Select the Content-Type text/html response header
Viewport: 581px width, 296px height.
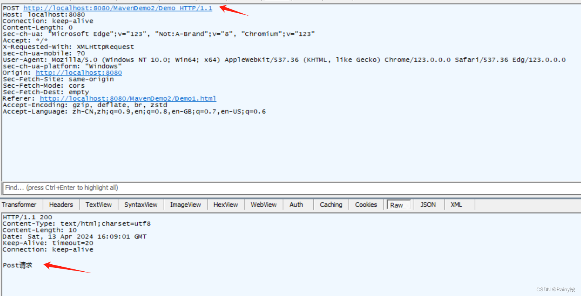[77, 224]
